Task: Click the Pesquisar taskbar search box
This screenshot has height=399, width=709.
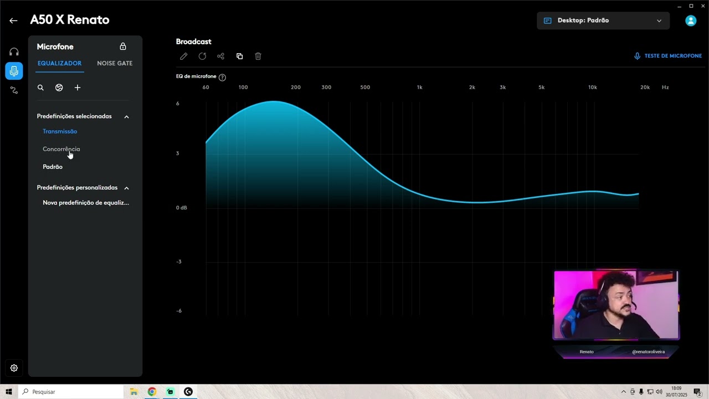Action: point(71,392)
